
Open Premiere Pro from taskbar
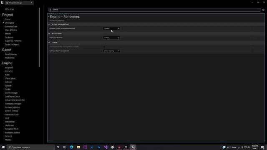(85, 147)
